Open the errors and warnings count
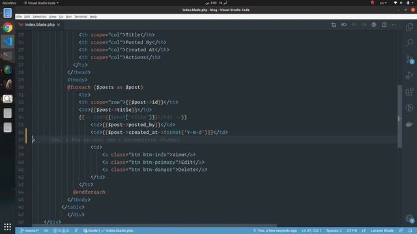The height and width of the screenshot is (234, 417). coord(61,231)
